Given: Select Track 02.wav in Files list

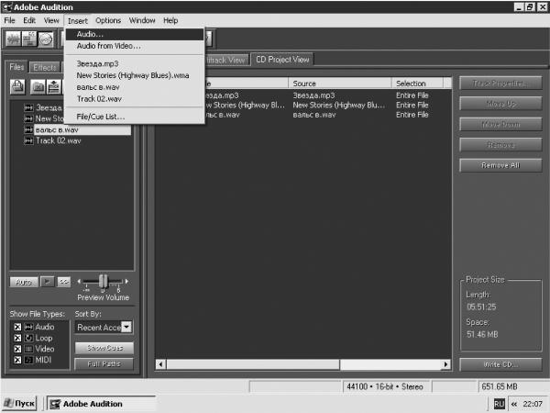Looking at the screenshot, I should pyautogui.click(x=59, y=140).
